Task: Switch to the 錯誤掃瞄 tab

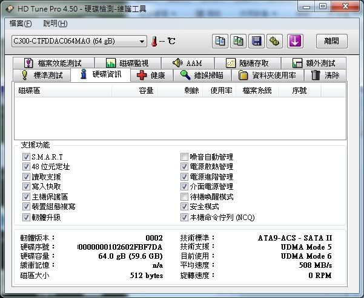Action: click(202, 75)
